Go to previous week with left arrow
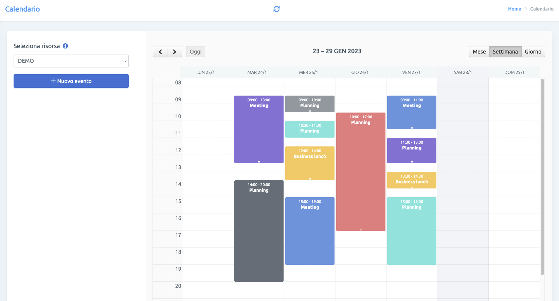 [160, 52]
